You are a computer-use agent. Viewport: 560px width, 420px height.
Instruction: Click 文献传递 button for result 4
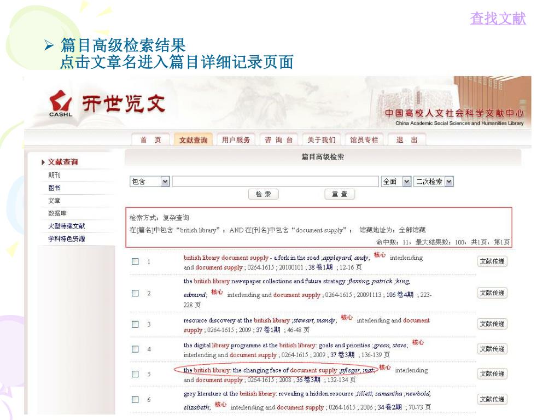(x=492, y=349)
